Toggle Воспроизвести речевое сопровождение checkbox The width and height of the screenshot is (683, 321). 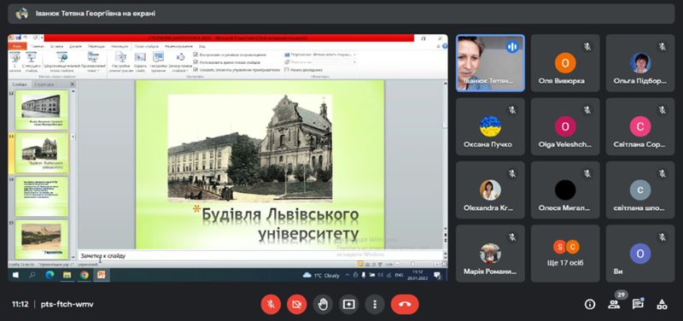[x=196, y=55]
